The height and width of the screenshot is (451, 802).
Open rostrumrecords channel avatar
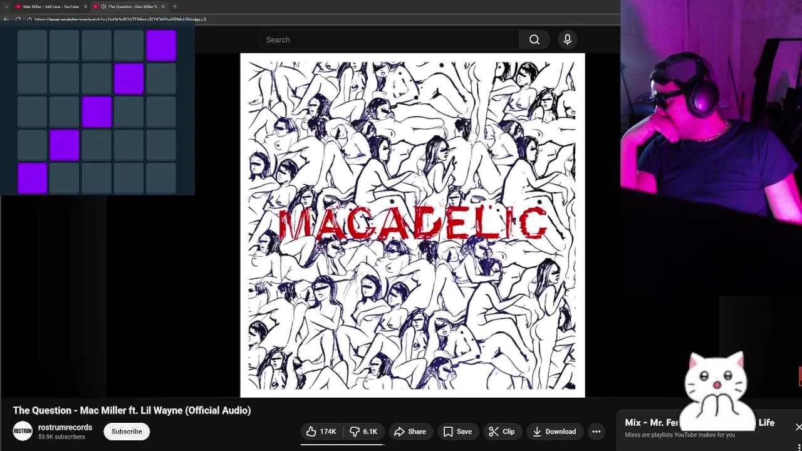[23, 431]
